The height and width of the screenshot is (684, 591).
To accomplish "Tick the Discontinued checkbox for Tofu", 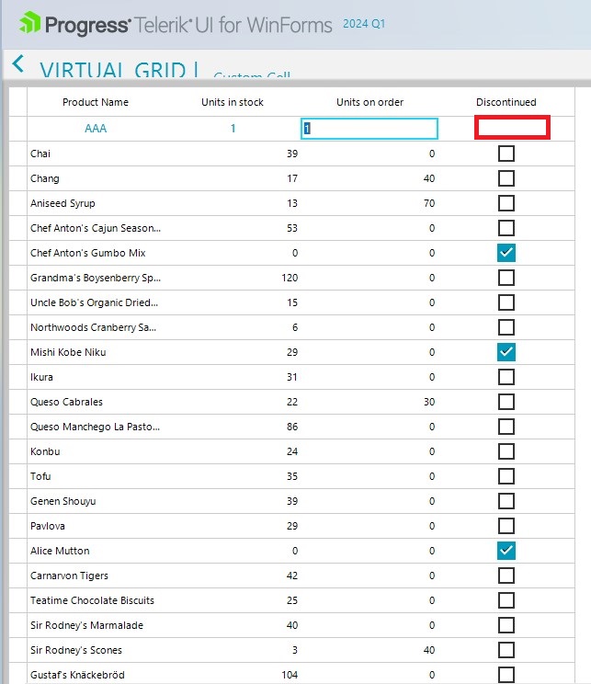I will 506,476.
